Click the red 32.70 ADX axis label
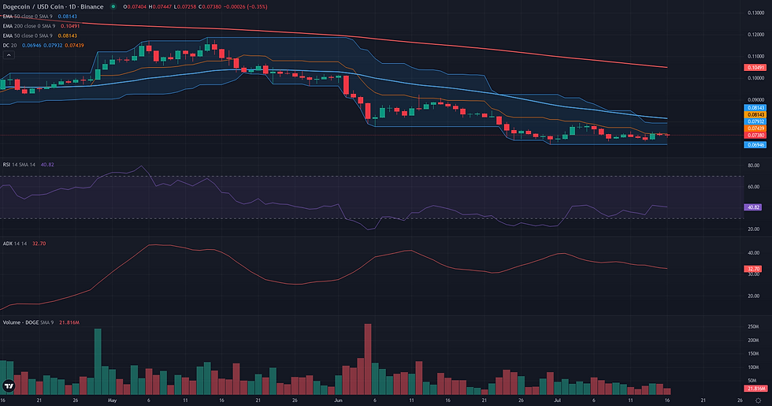 (753, 269)
